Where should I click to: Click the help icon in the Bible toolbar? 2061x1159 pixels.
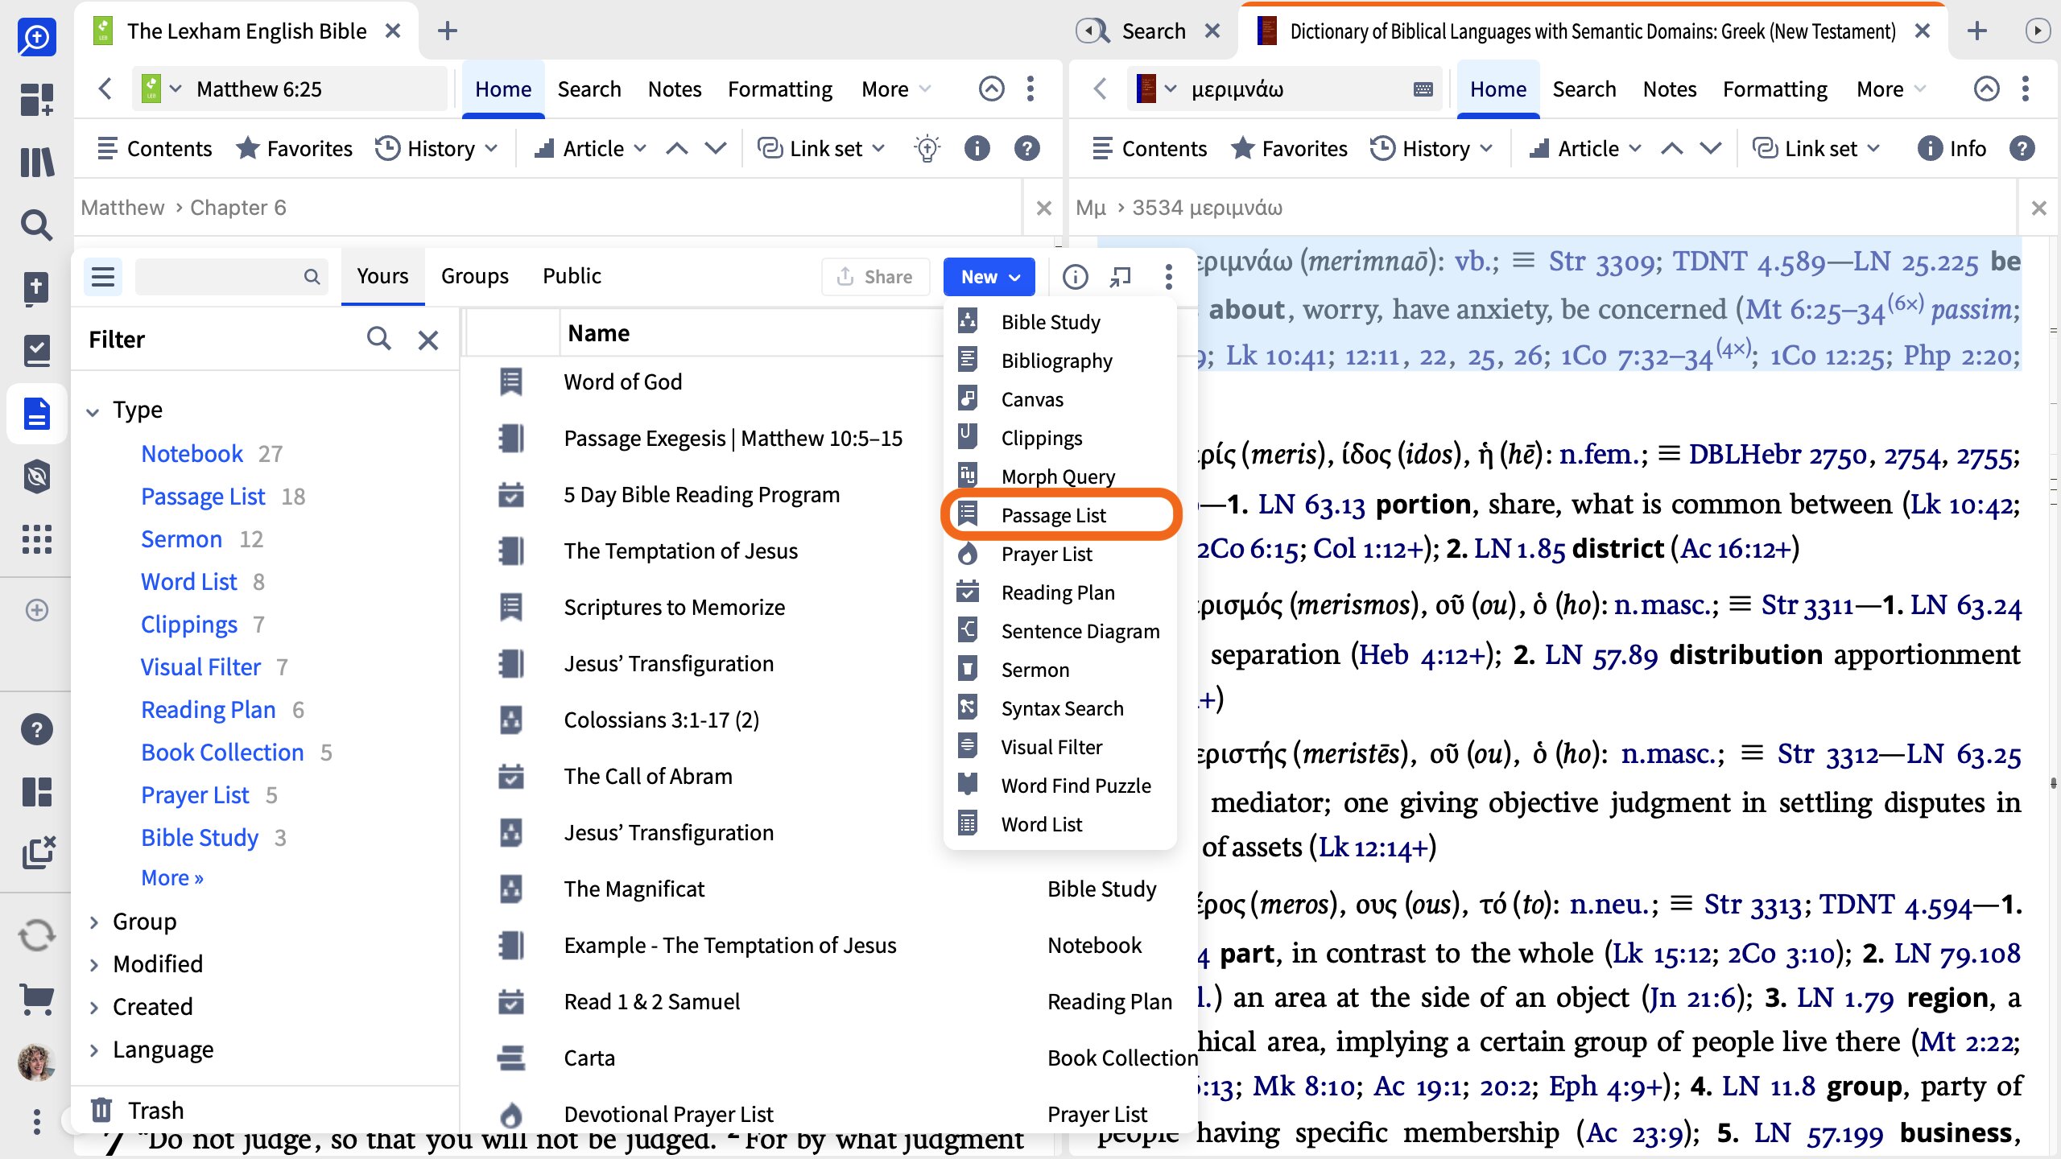point(1026,148)
